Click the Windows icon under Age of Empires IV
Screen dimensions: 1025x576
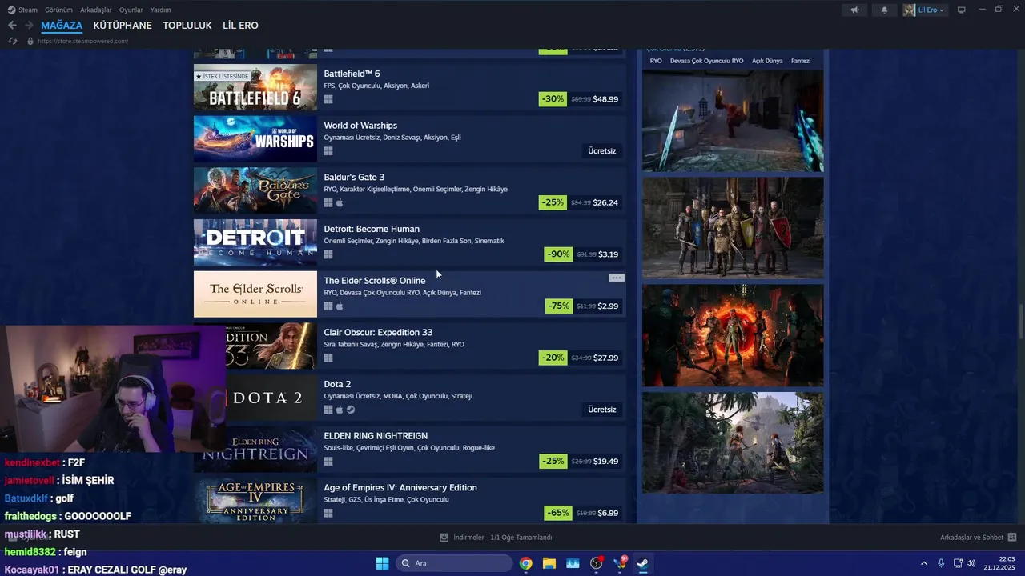coord(328,513)
